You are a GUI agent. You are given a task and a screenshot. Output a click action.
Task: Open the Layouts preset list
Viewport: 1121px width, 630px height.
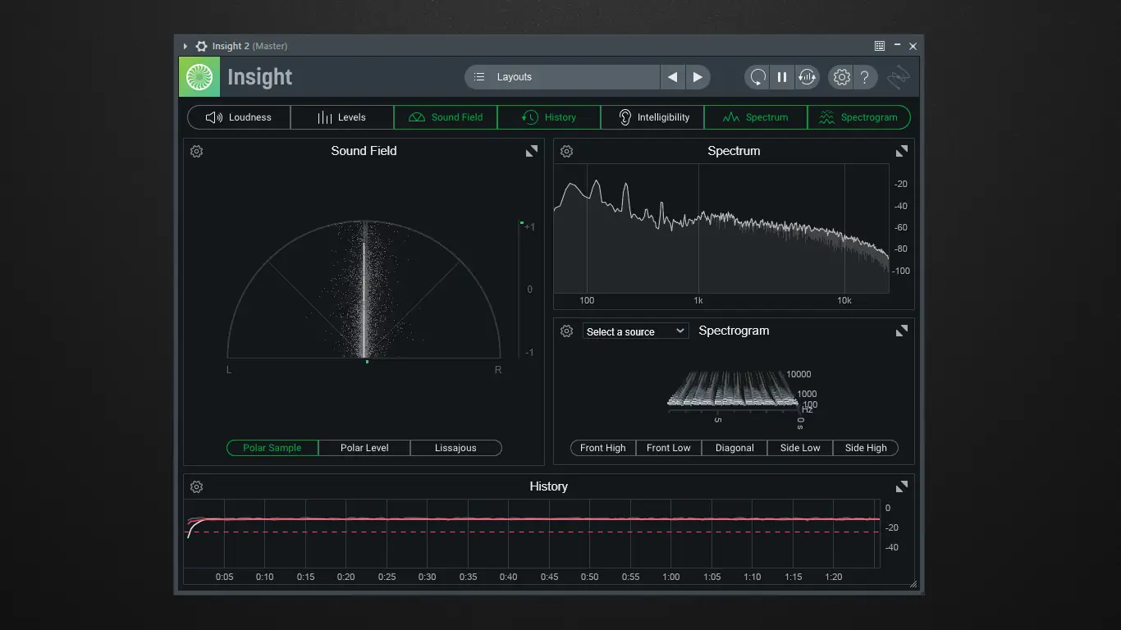pos(562,77)
